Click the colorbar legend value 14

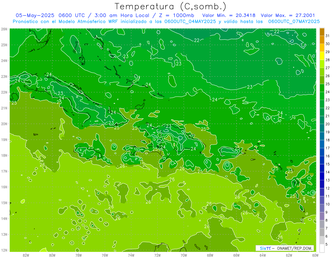327,172
